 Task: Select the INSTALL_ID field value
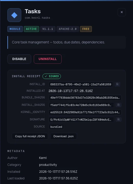[81, 84]
